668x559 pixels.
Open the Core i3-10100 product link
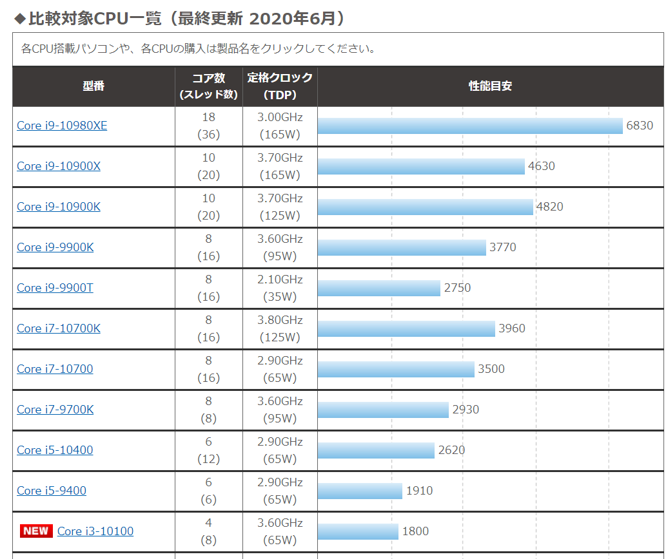(95, 531)
